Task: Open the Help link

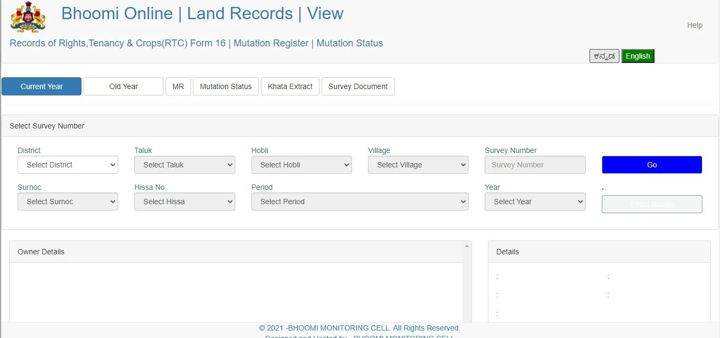Action: (x=694, y=25)
